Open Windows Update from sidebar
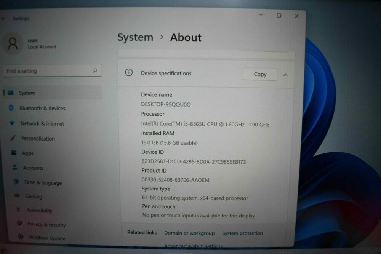Image resolution: width=381 pixels, height=254 pixels. [x=47, y=238]
